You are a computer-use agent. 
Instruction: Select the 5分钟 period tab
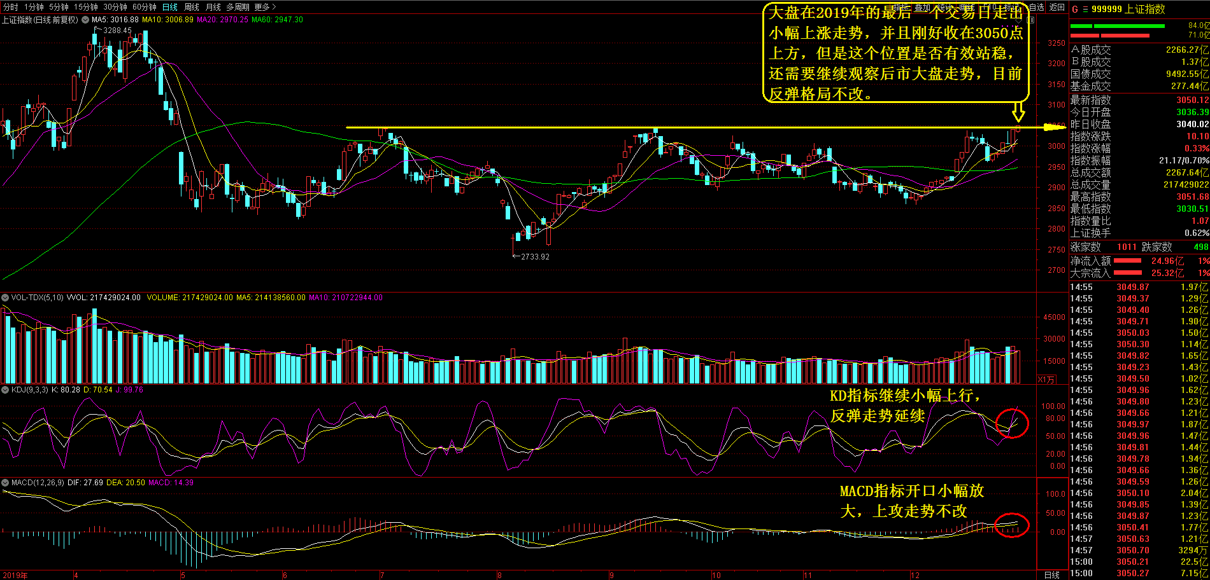(x=59, y=7)
